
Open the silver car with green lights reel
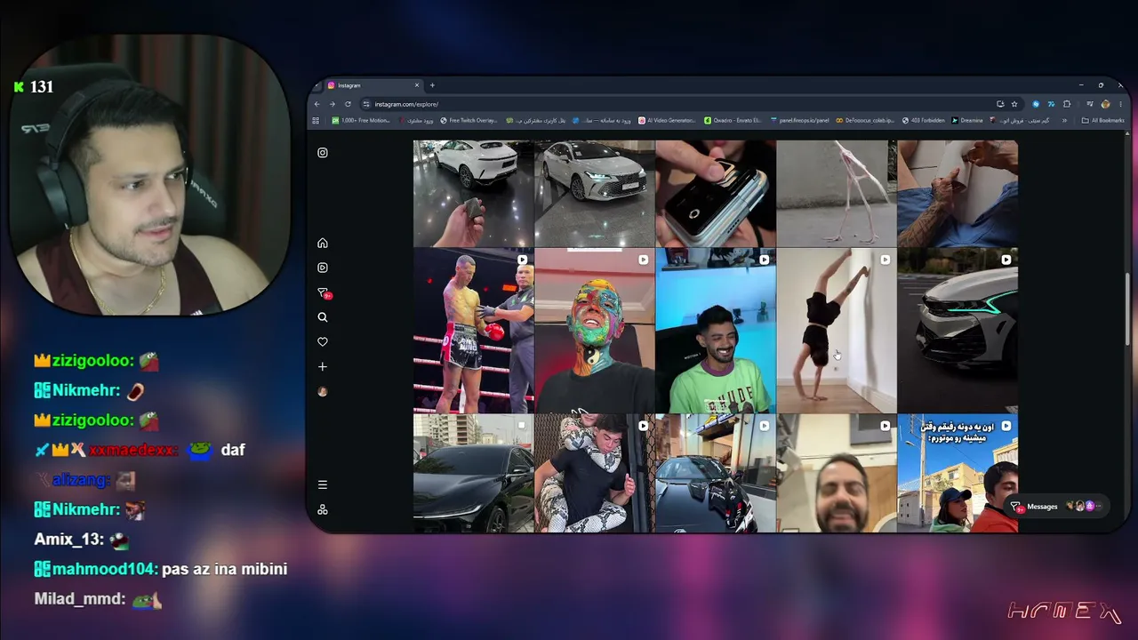pyautogui.click(x=957, y=331)
